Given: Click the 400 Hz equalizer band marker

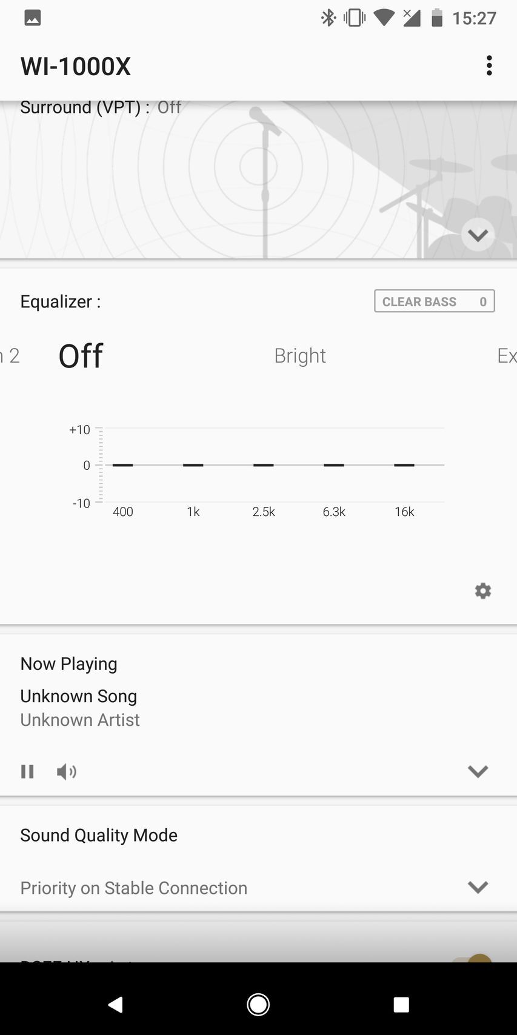Looking at the screenshot, I should point(122,465).
